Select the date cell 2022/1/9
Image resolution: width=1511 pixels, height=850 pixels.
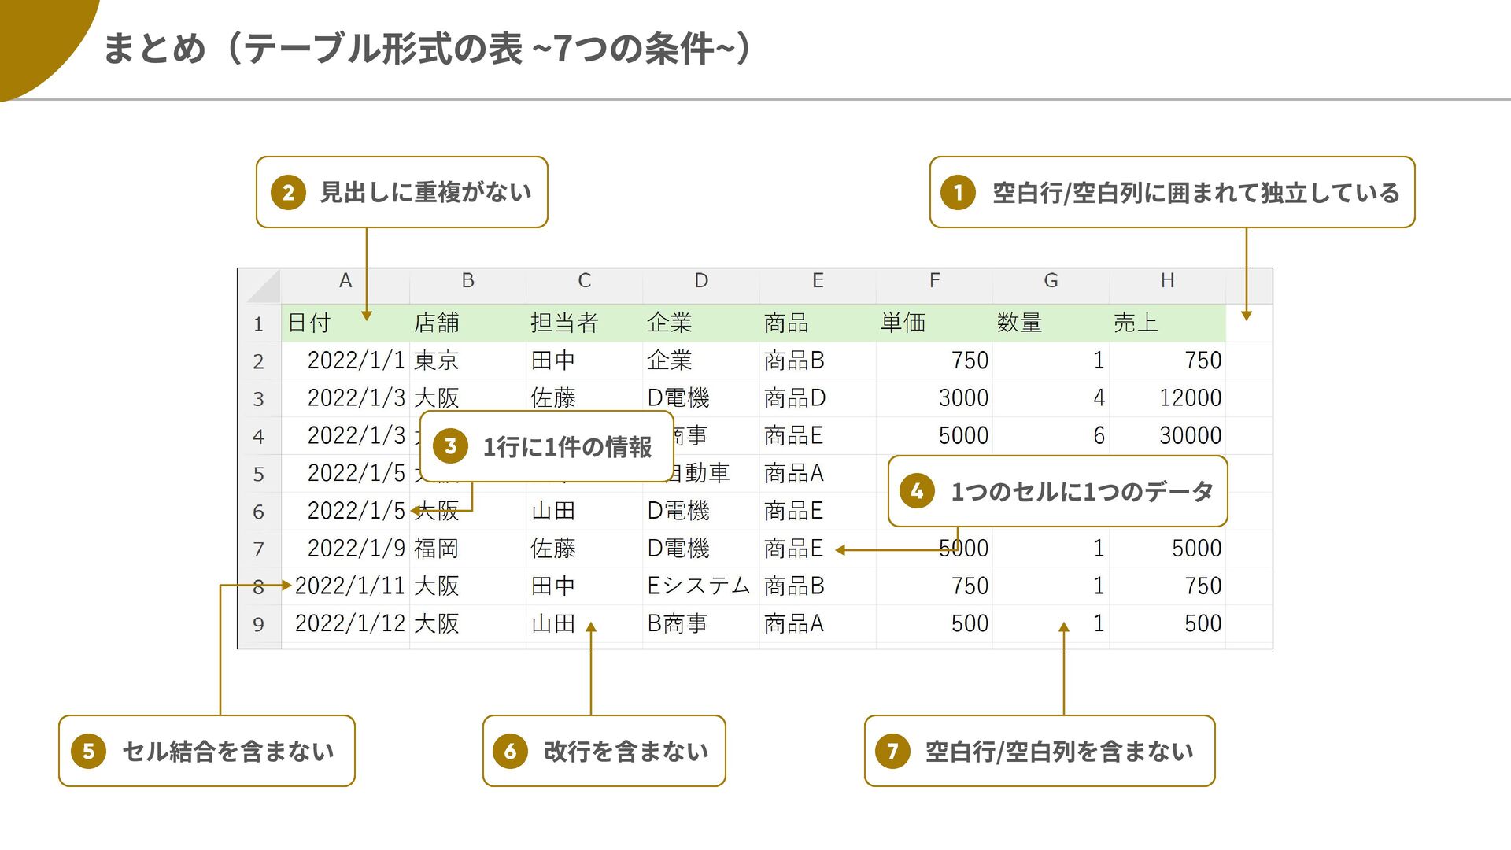pos(345,549)
